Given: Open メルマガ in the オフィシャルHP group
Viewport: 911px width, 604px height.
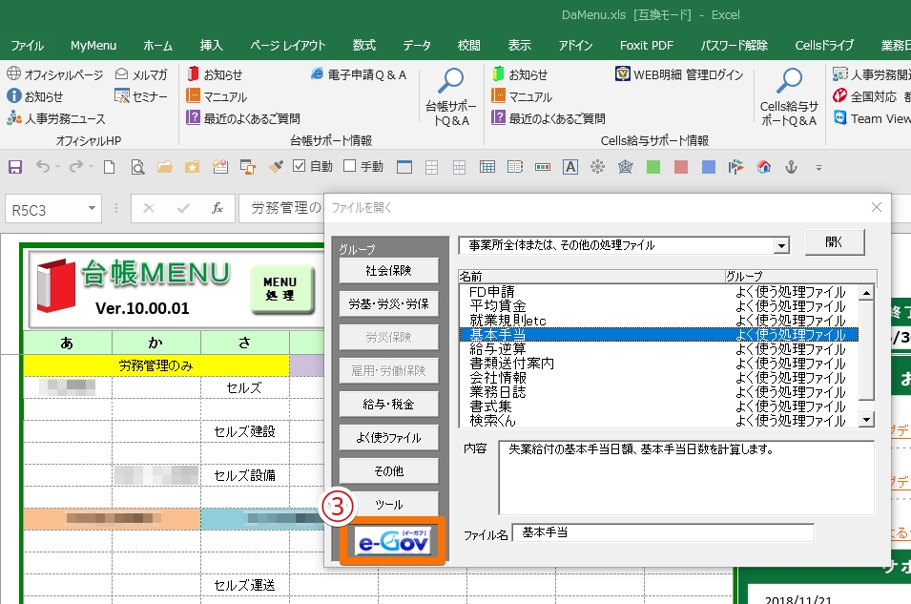Looking at the screenshot, I should coord(141,74).
